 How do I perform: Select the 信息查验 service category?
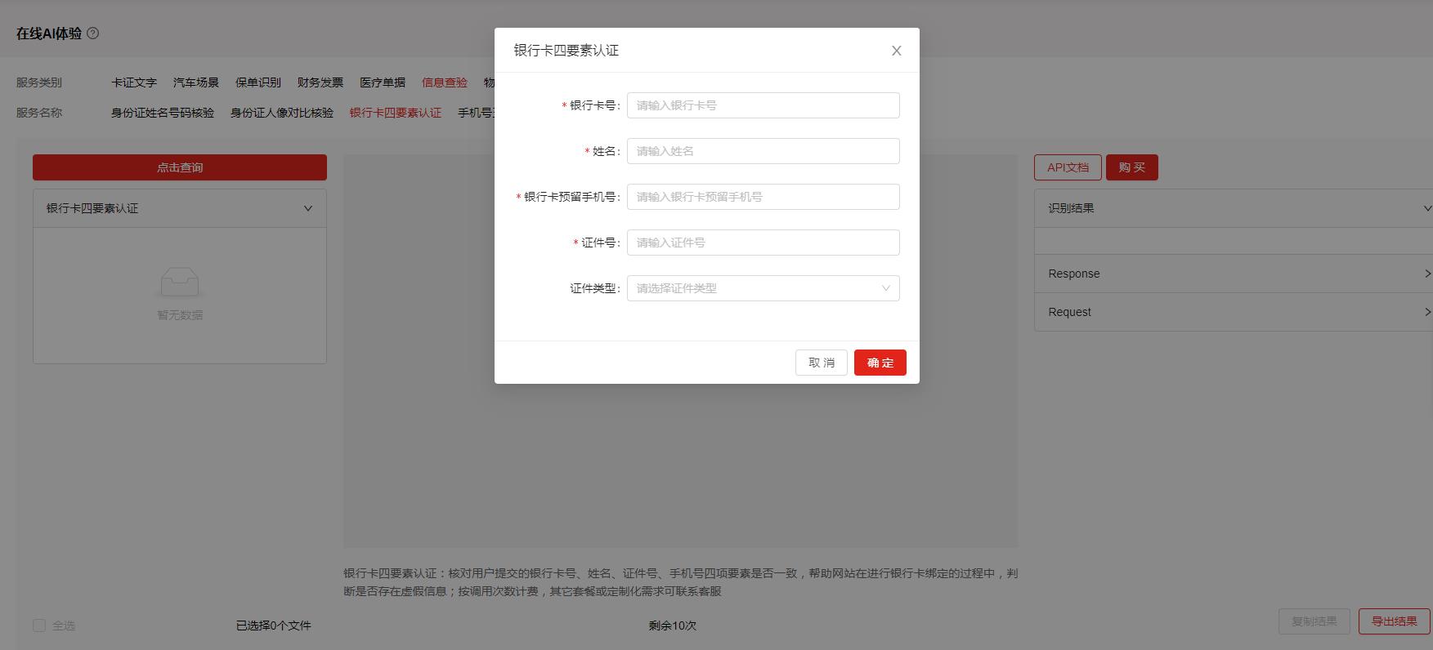pos(445,82)
